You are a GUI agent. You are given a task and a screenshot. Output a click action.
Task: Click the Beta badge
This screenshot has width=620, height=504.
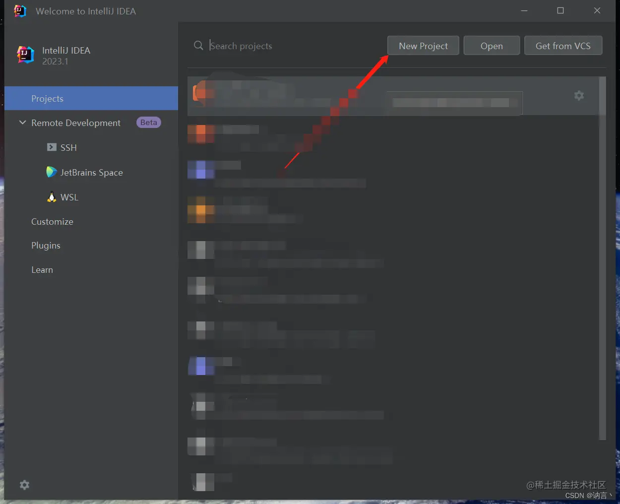pos(148,123)
